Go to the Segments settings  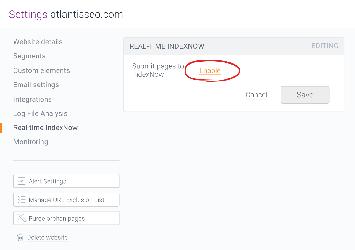pos(29,56)
